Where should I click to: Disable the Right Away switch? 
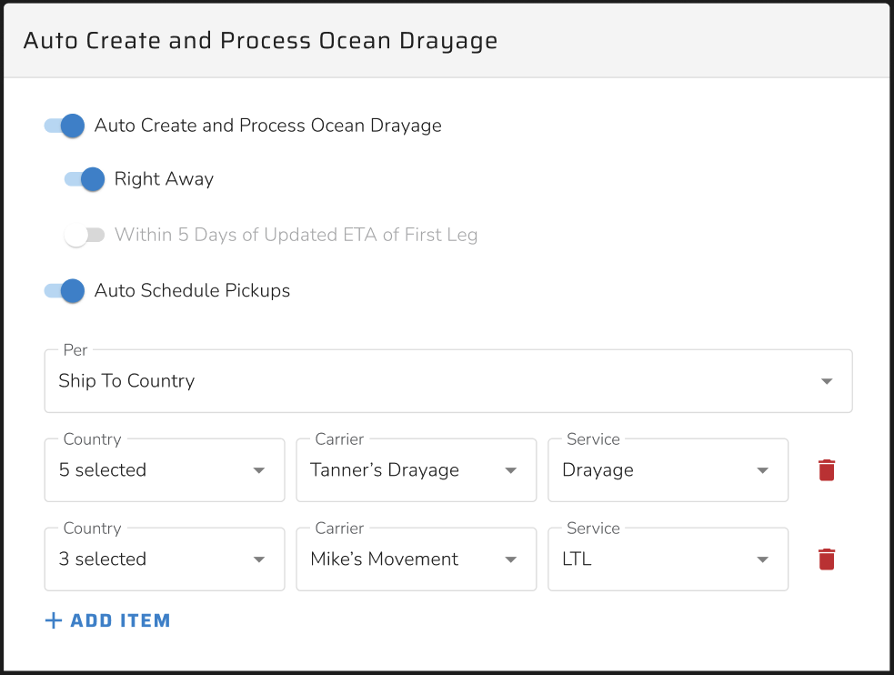(x=85, y=179)
